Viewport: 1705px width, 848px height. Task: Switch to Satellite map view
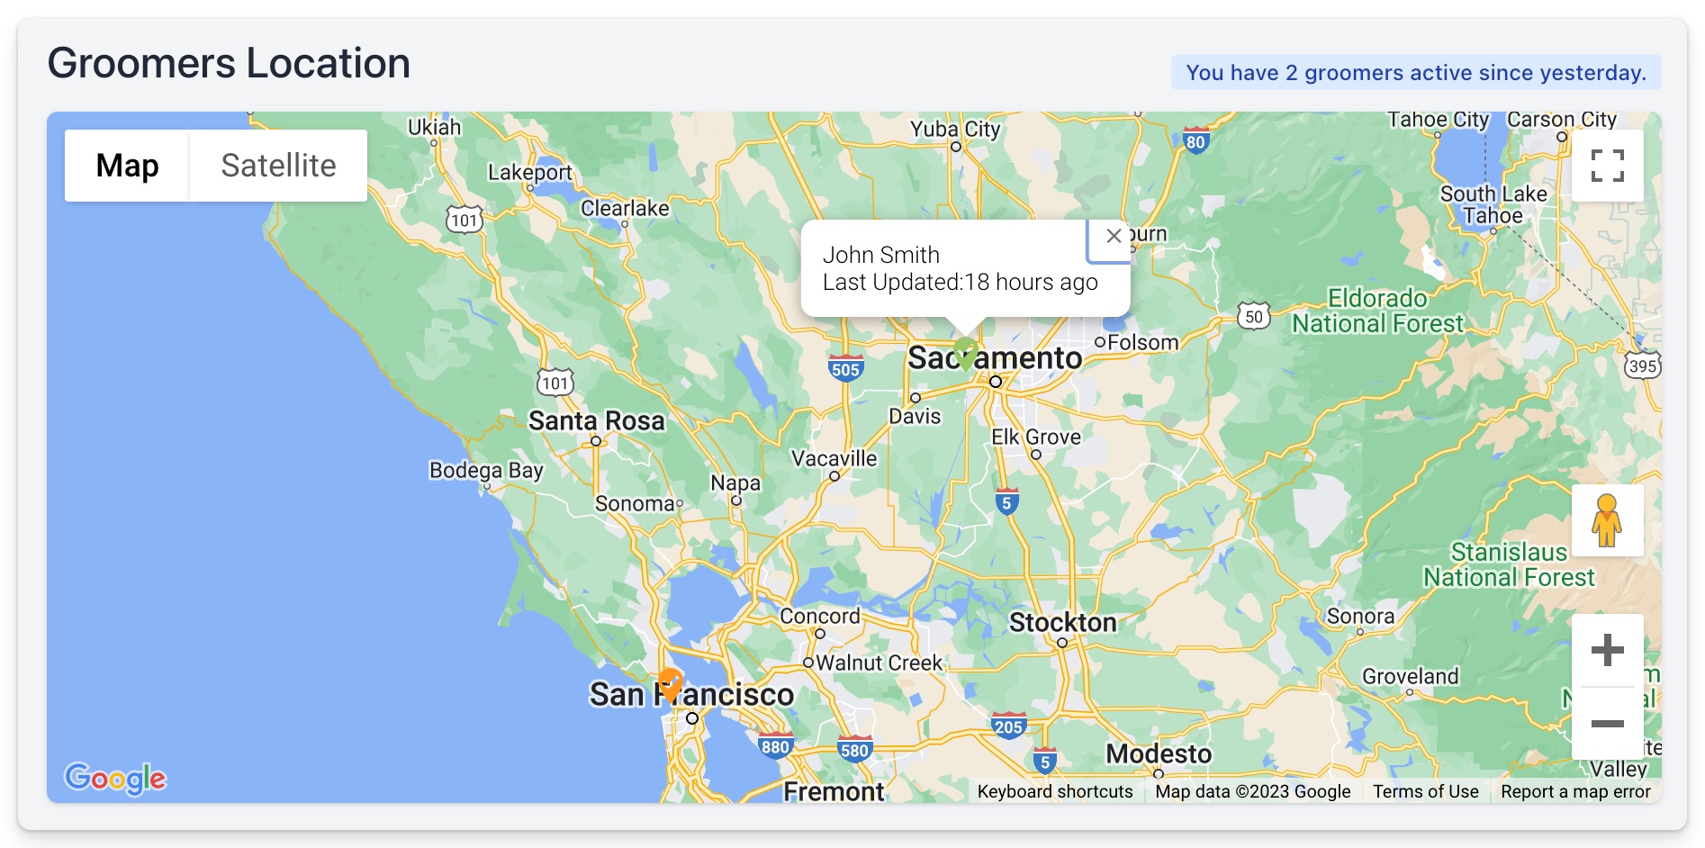click(278, 166)
